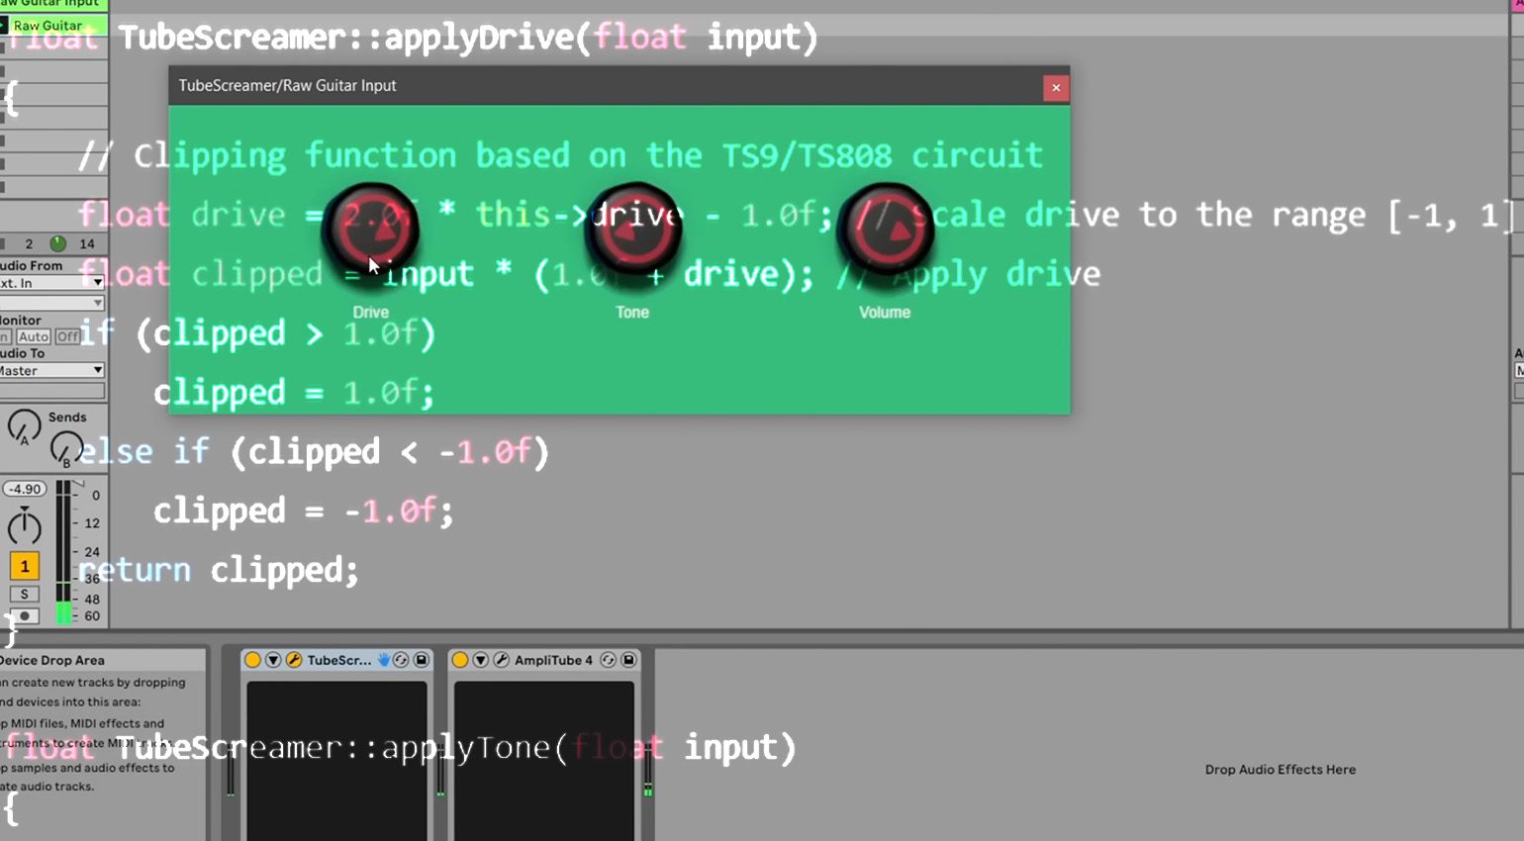The image size is (1524, 841).
Task: Select the AmpliTube 4 device title
Action: 554,660
